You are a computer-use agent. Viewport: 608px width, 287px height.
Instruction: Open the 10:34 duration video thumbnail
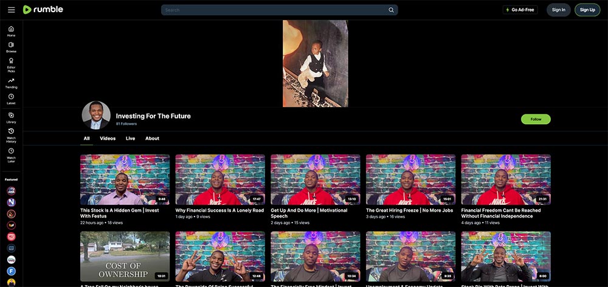click(315, 257)
